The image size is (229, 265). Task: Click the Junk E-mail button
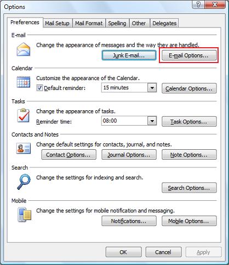129,55
